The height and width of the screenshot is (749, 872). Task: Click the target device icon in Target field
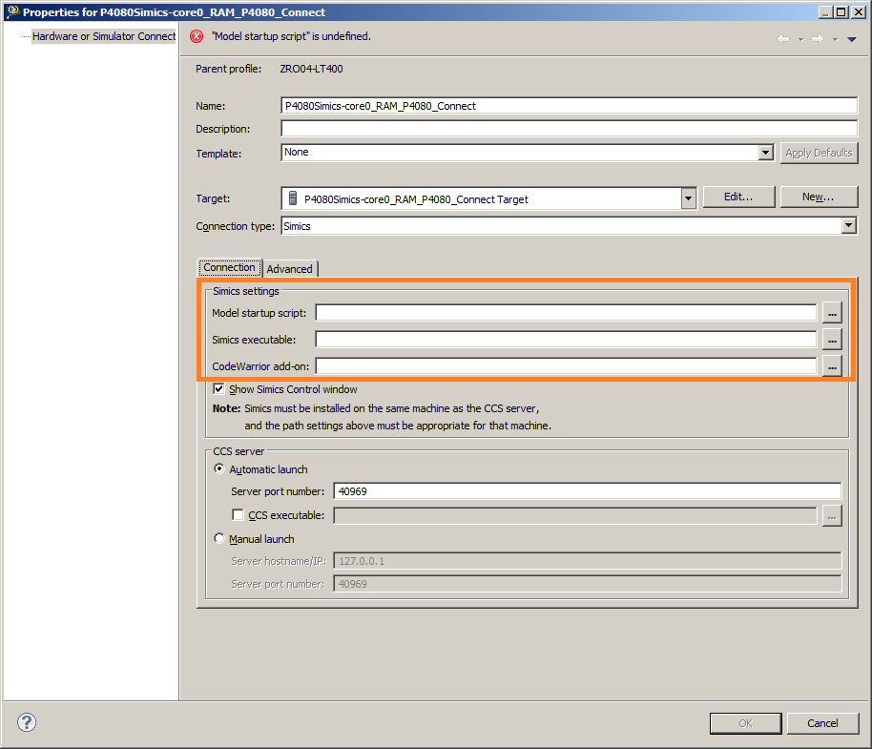pos(293,198)
